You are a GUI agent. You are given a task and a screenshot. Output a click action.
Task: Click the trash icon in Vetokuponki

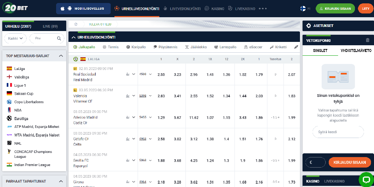367,40
